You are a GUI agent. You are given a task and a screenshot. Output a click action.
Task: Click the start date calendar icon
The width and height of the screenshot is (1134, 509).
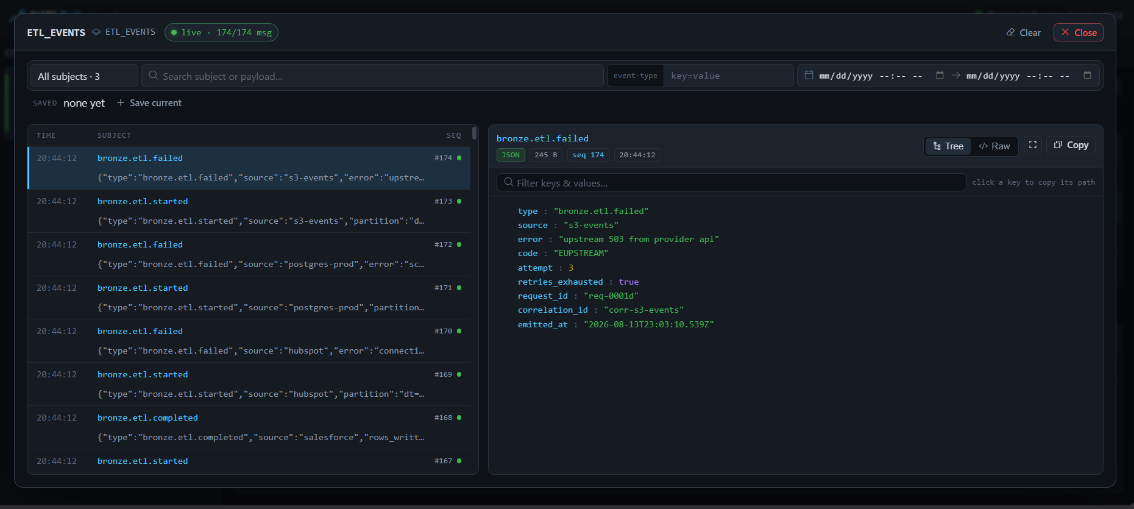[809, 75]
